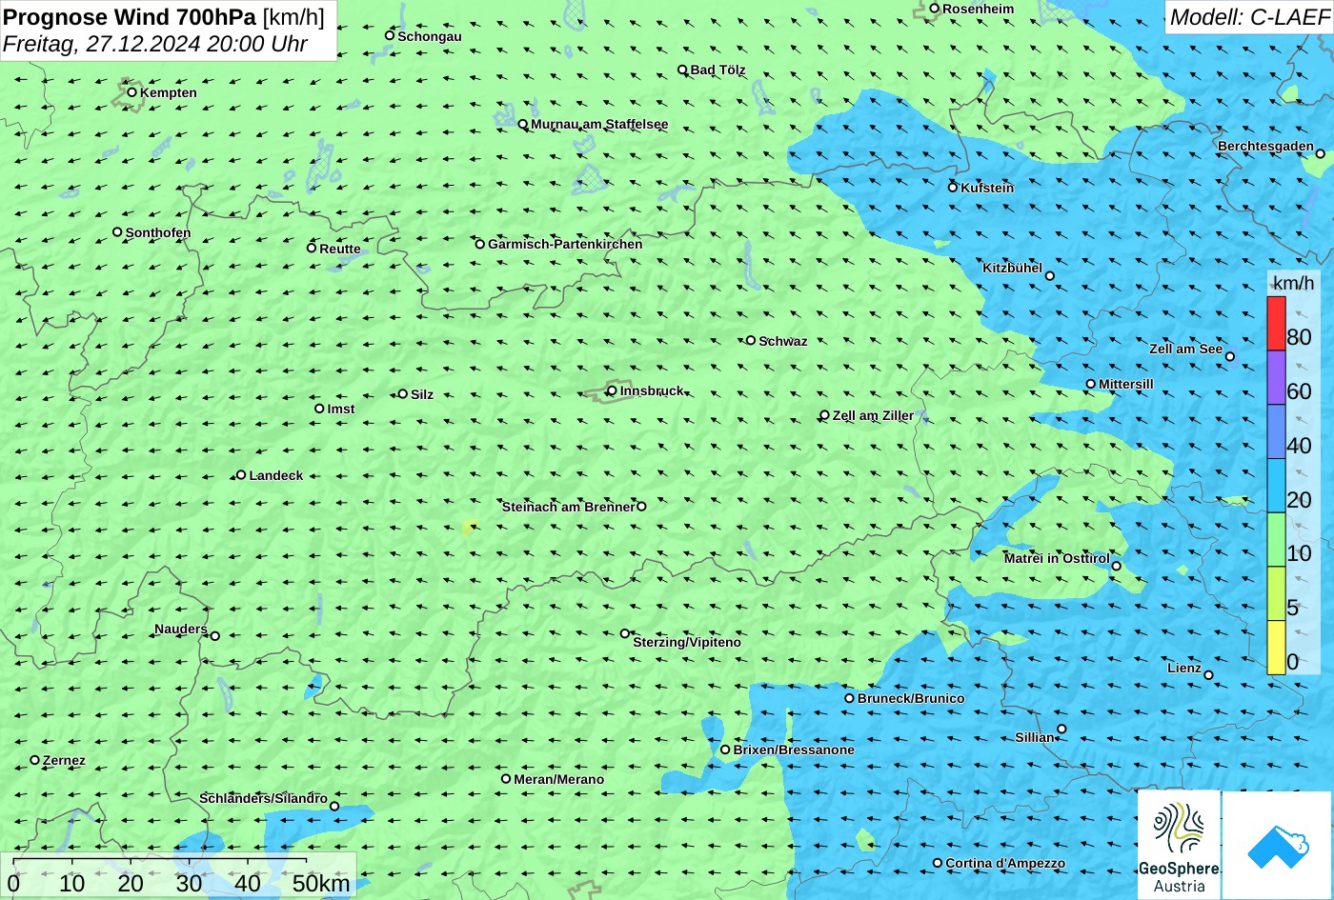Viewport: 1334px width, 900px height.
Task: Click the Imst town label
Action: point(341,409)
